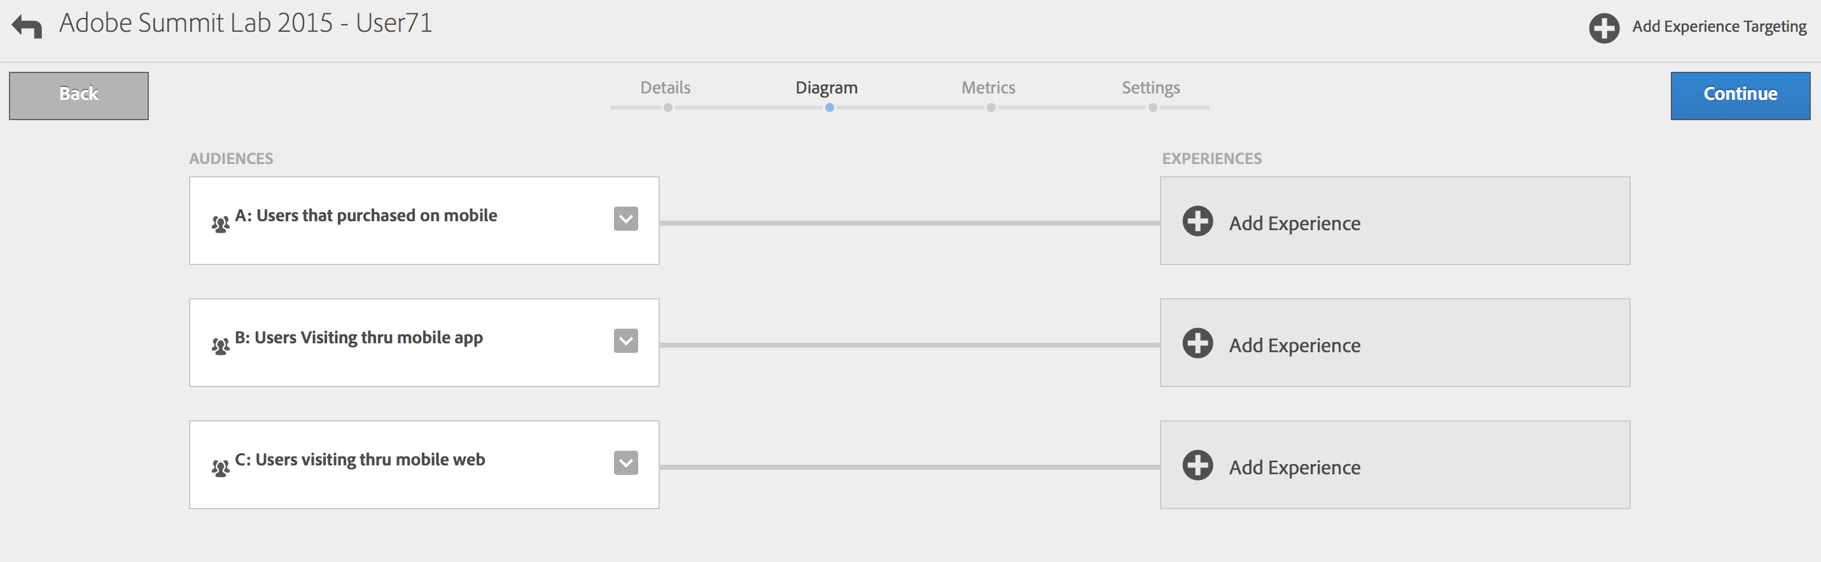Open dropdown for audience C mobile web
1821x562 pixels.
(625, 463)
